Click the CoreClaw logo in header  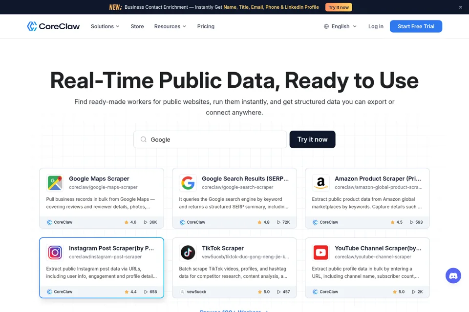(x=53, y=26)
